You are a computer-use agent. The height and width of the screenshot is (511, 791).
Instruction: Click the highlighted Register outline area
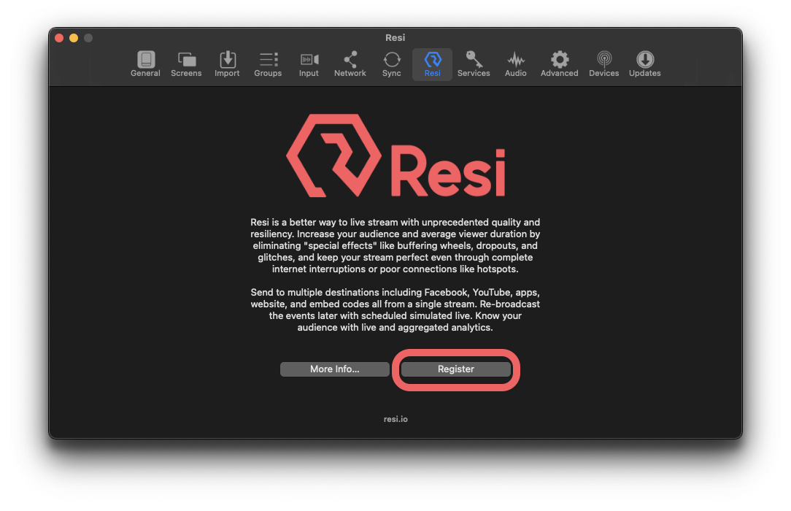[x=455, y=369]
